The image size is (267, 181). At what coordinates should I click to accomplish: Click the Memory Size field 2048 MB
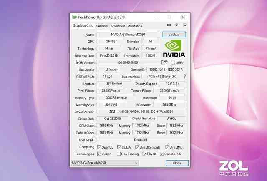point(111,105)
